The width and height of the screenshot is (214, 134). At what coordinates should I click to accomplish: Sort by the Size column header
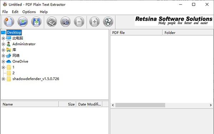click(67, 104)
